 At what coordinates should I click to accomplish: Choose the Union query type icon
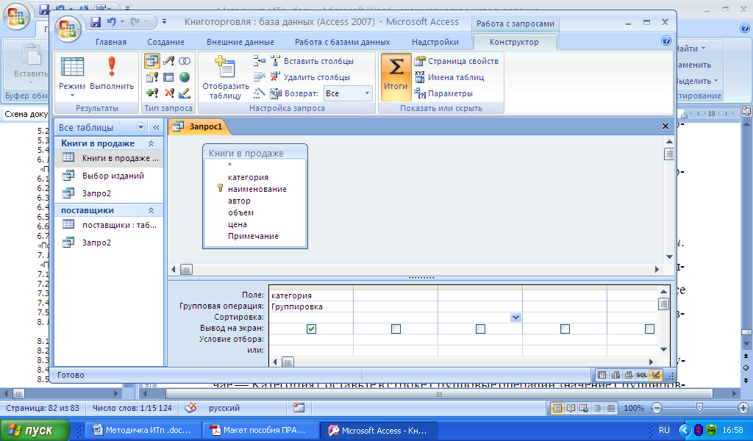[x=185, y=61]
